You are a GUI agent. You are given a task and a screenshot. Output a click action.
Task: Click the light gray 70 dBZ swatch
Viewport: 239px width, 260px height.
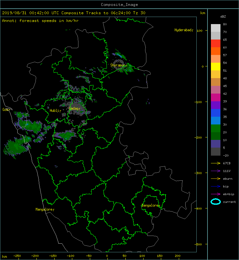coord(216,36)
